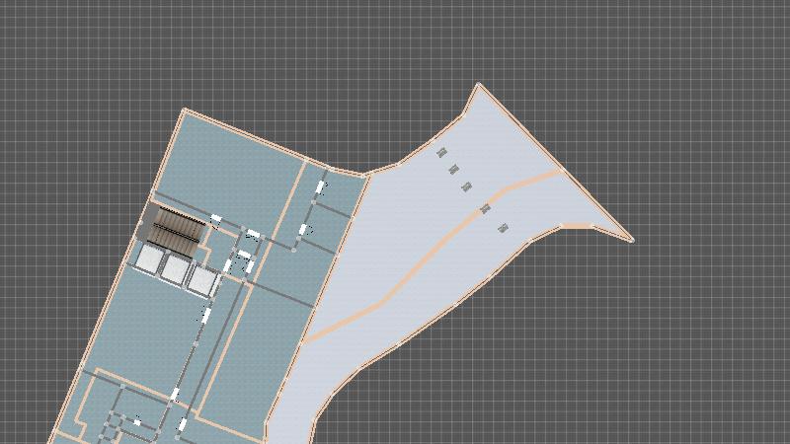Click the top-left corner of the blue building
Screen dimensions: 790x444
(185, 110)
